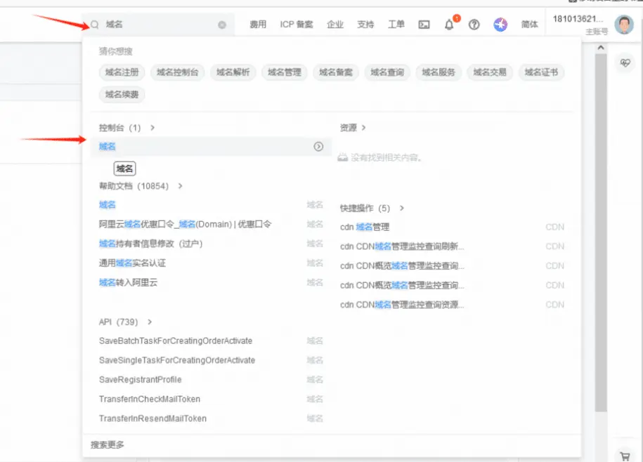Image resolution: width=643 pixels, height=462 pixels.
Task: Open the heart feedback sidebar icon
Action: 625,63
